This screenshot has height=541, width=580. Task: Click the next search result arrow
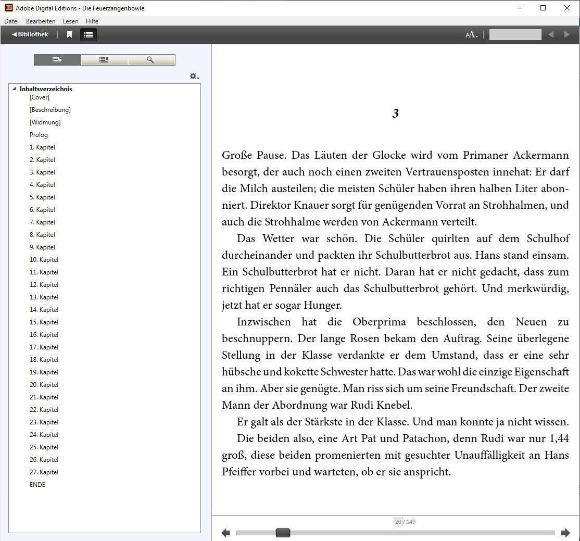tap(566, 35)
